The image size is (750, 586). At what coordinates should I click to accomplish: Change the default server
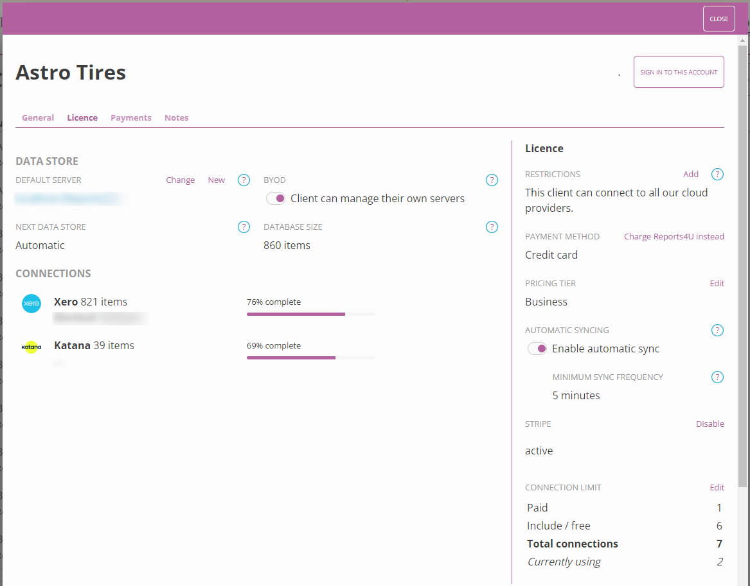coord(180,180)
